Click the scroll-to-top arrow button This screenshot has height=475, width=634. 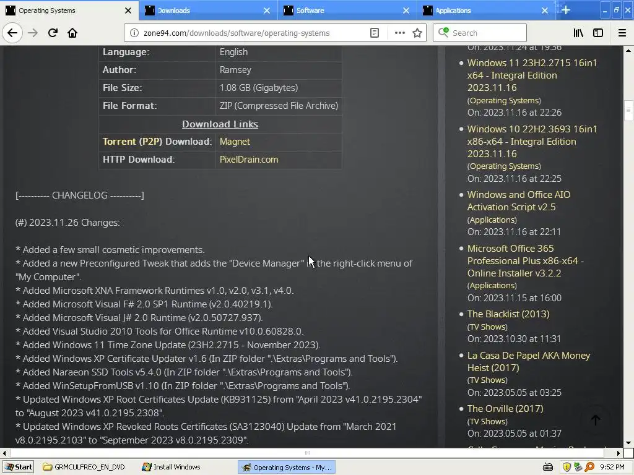point(596,420)
